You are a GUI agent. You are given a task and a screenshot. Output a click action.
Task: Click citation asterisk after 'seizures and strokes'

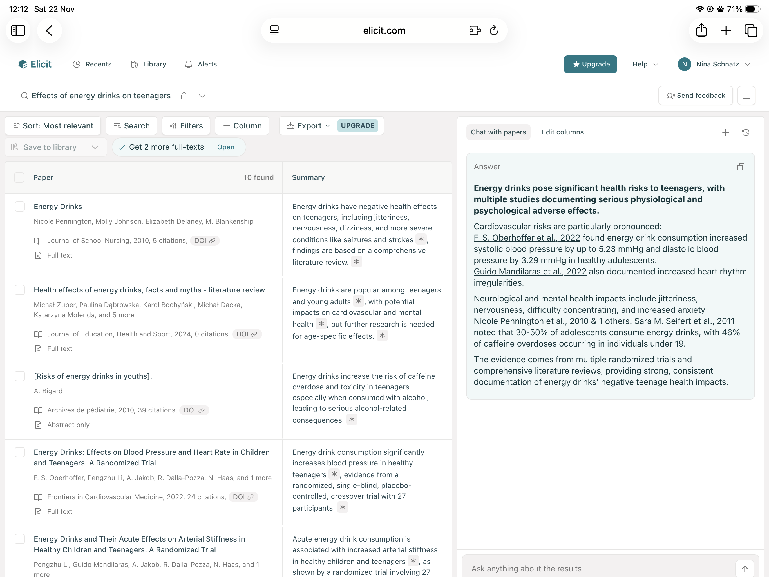click(421, 239)
